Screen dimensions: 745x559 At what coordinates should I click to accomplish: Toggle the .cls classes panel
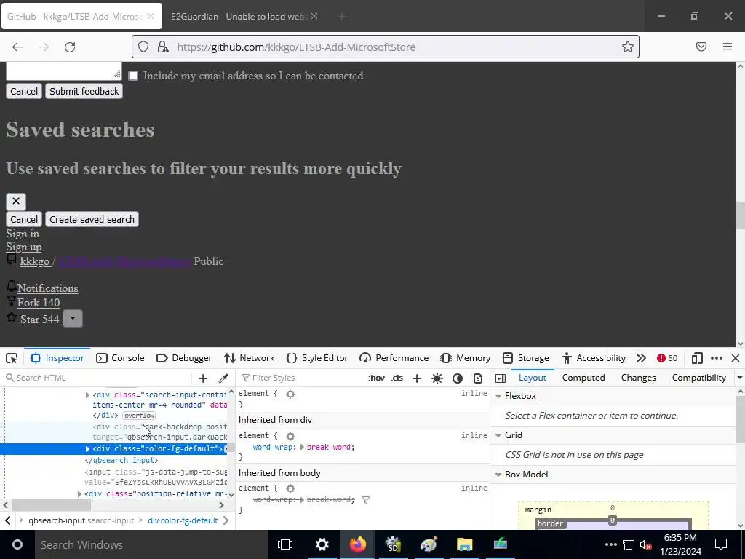(x=397, y=378)
